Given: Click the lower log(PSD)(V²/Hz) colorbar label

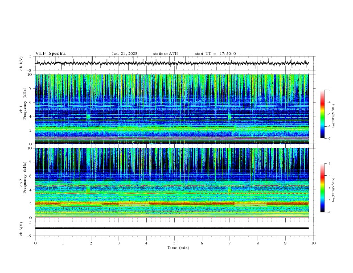Looking at the screenshot, I should pos(334,190).
